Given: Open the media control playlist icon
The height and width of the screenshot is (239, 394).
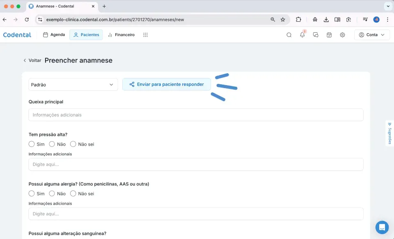Looking at the screenshot, I should [365, 20].
